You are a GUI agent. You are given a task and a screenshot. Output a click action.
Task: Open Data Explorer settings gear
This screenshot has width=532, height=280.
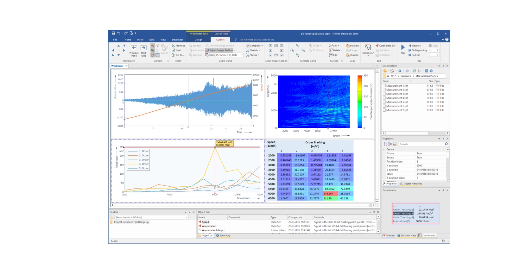pyautogui.click(x=431, y=71)
